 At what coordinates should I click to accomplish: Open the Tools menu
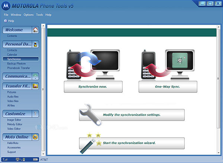pyautogui.click(x=39, y=15)
